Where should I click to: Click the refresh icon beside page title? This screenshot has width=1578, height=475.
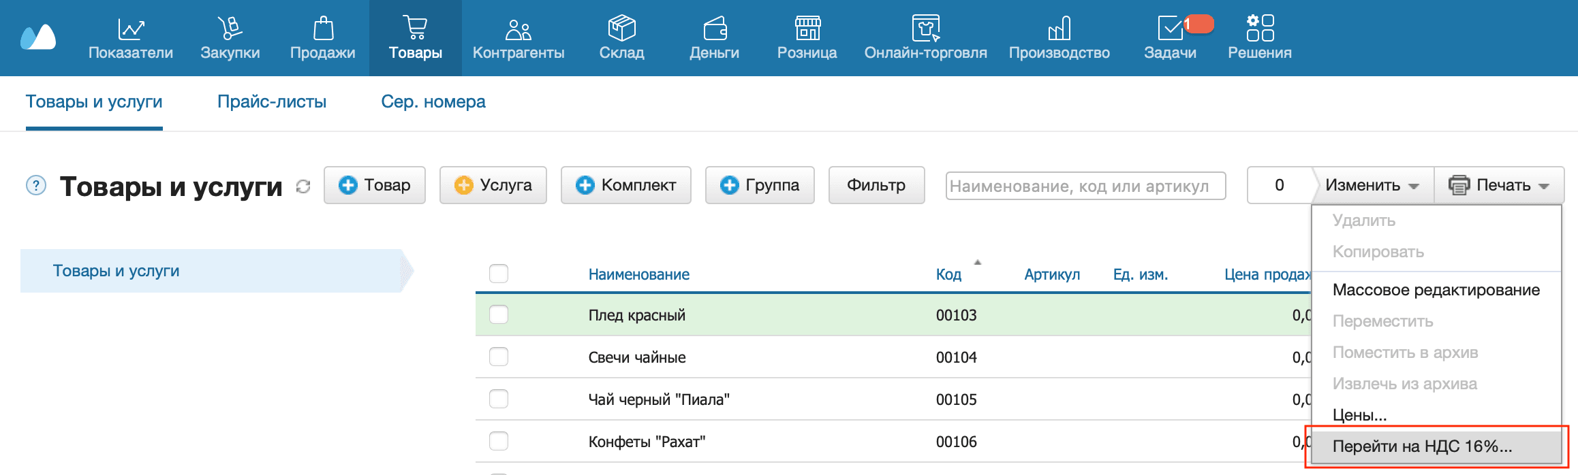tap(303, 186)
